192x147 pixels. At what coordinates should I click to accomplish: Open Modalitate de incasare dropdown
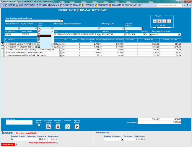click(x=123, y=139)
